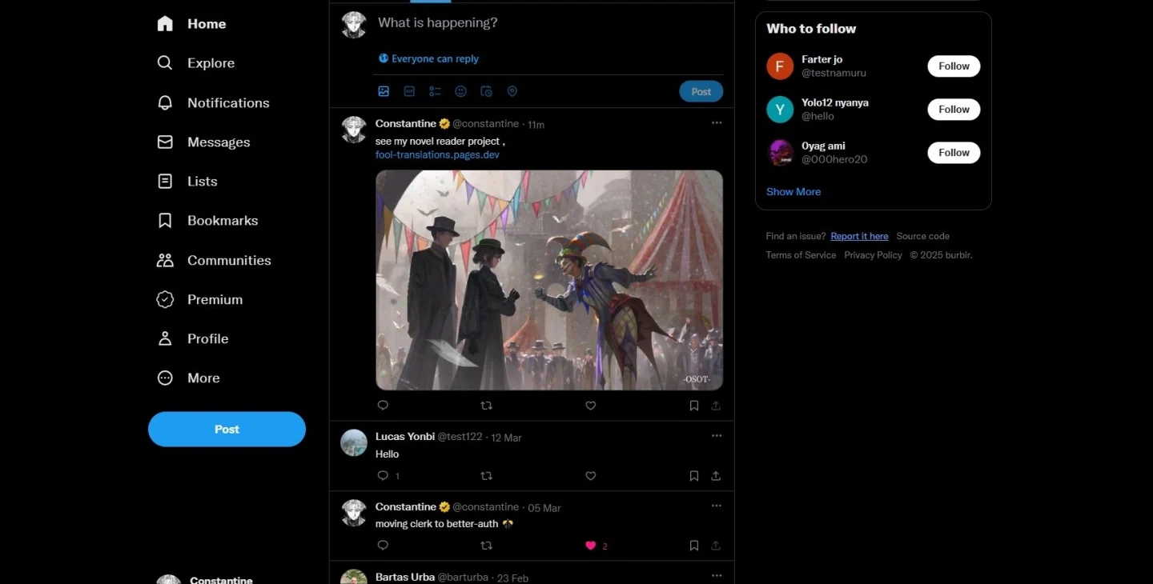Open the composer's profile avatar
1153x584 pixels.
(x=354, y=25)
